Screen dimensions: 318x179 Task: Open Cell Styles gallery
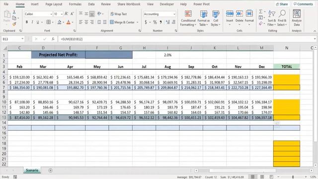[215, 18]
